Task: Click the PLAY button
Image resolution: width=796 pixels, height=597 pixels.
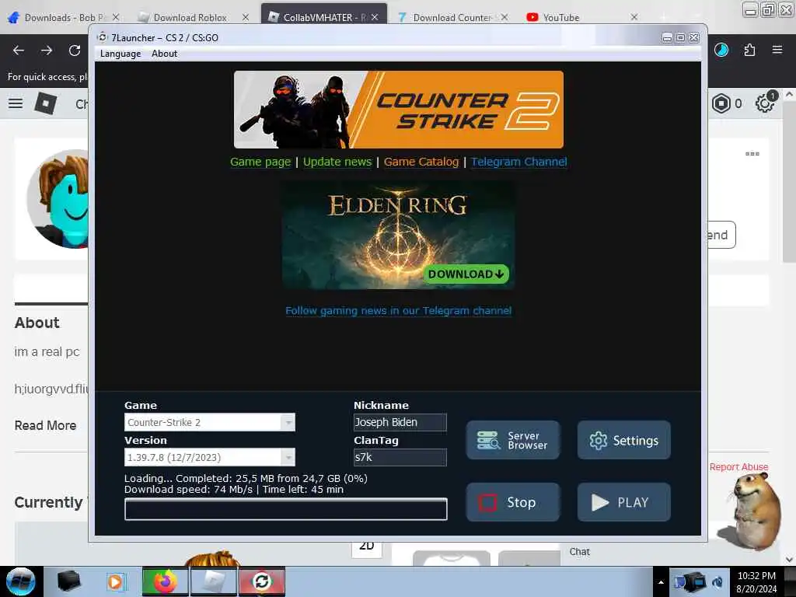Action: [x=624, y=502]
